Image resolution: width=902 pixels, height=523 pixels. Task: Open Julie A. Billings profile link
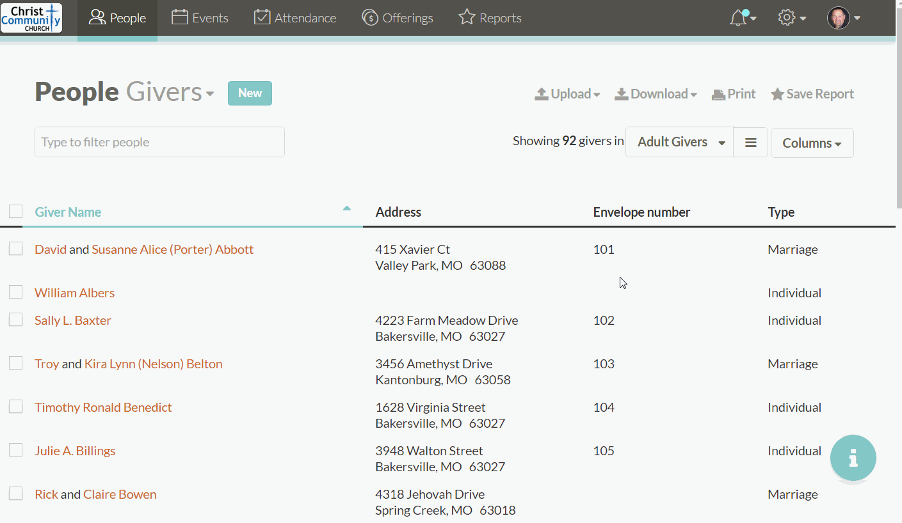tap(75, 450)
